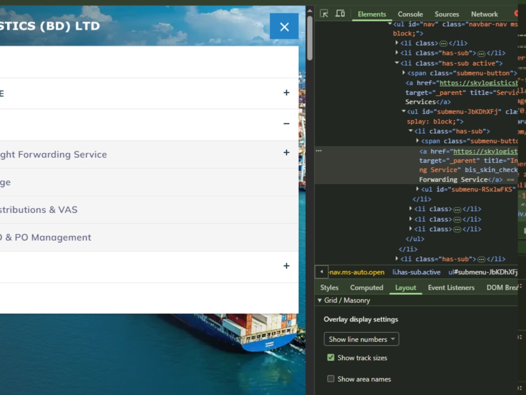The height and width of the screenshot is (395, 526).
Task: Open the selected node's skylogistics href link
Action: click(485, 152)
